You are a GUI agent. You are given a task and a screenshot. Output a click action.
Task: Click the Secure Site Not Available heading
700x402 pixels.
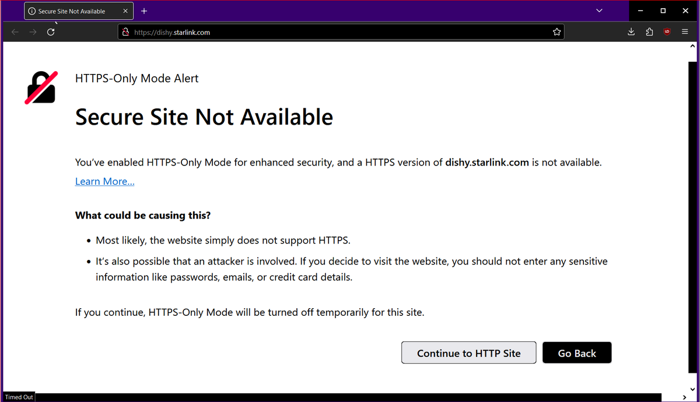click(x=204, y=117)
